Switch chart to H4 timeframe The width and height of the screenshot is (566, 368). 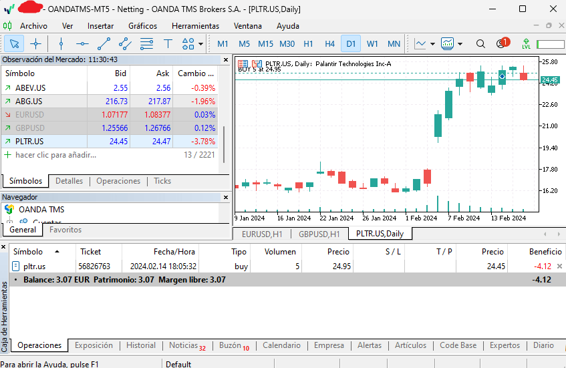click(329, 44)
